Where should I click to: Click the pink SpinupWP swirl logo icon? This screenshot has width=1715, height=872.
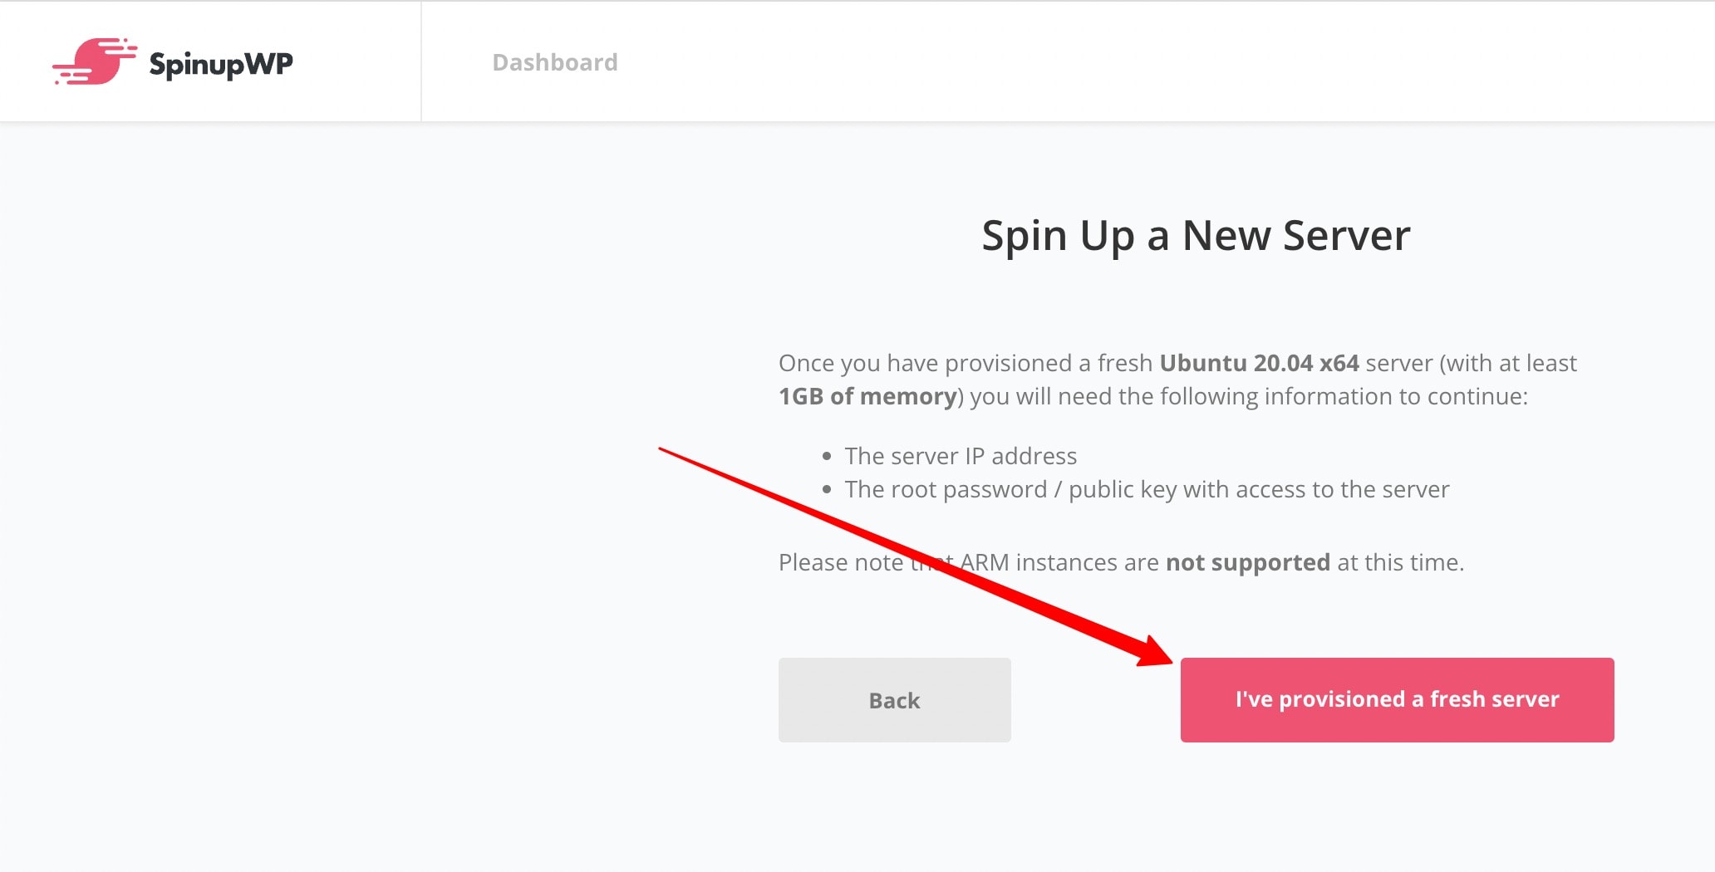95,61
